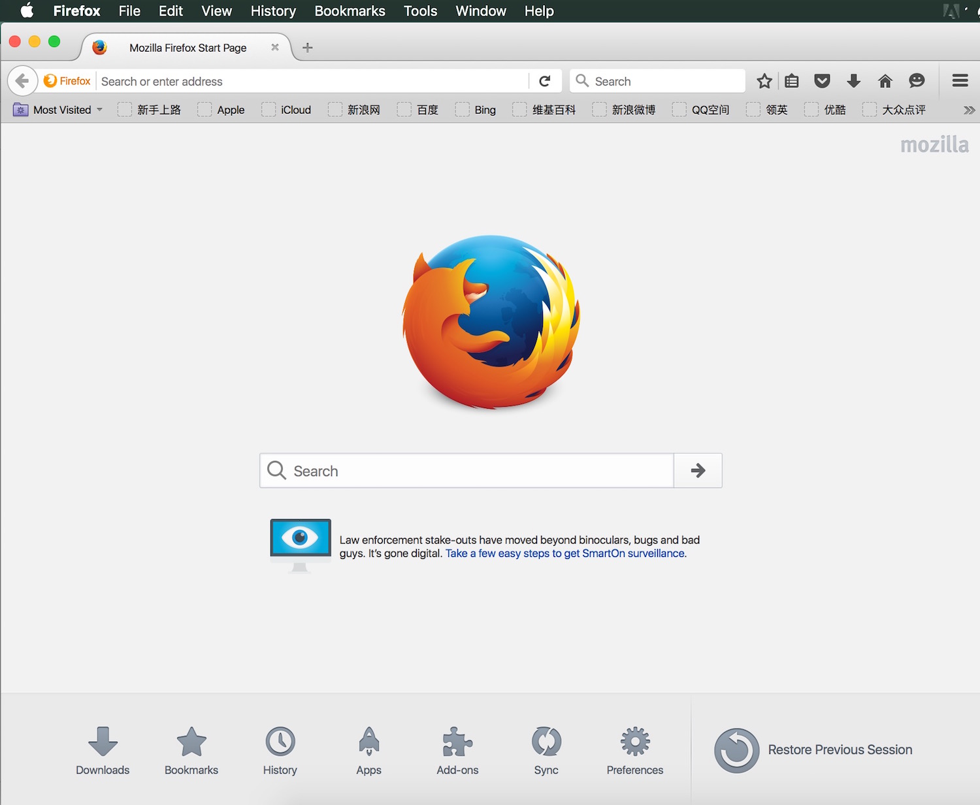Screen dimensions: 980x805
Task: Open Downloads from the bottom launcher
Action: [103, 751]
